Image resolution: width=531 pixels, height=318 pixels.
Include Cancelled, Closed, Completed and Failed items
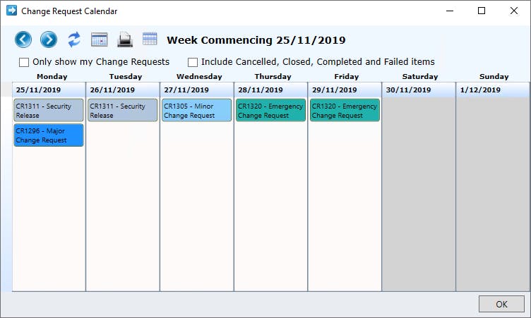click(x=193, y=62)
